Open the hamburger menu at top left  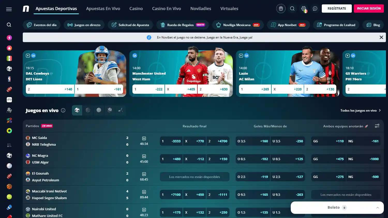pos(9,9)
